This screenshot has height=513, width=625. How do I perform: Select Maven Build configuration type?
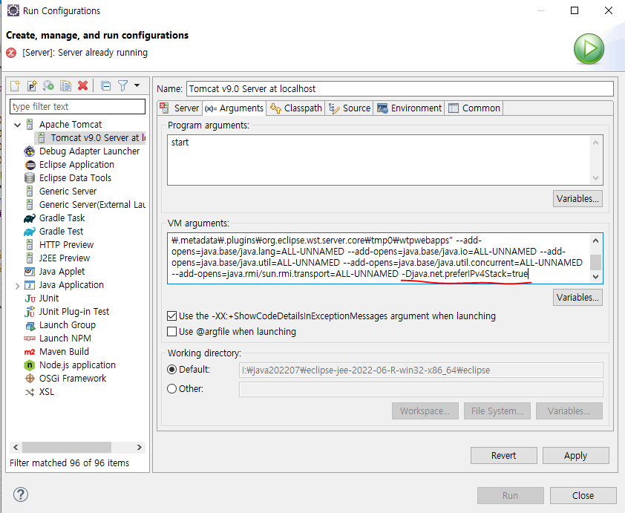click(x=64, y=352)
